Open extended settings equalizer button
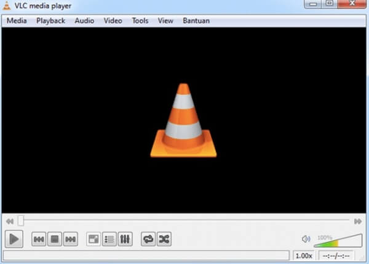Viewport: 369px width, 264px height. click(125, 239)
